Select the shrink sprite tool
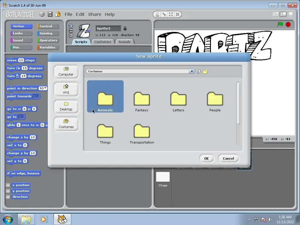Viewport: 300px width, 225px height. 178,14
